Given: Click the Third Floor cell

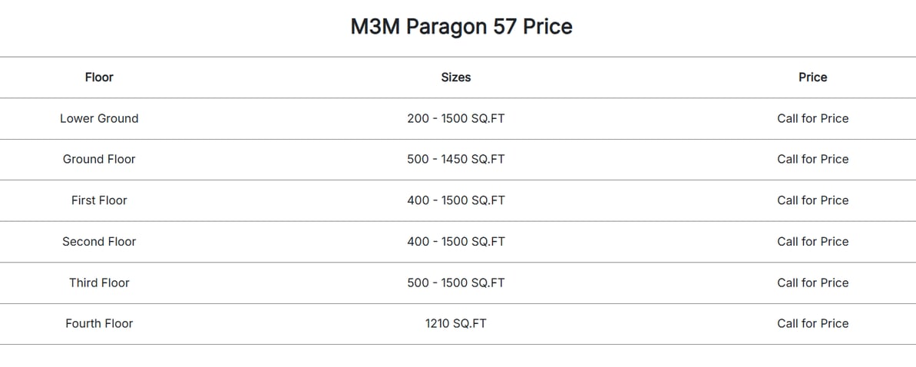Looking at the screenshot, I should [x=99, y=283].
